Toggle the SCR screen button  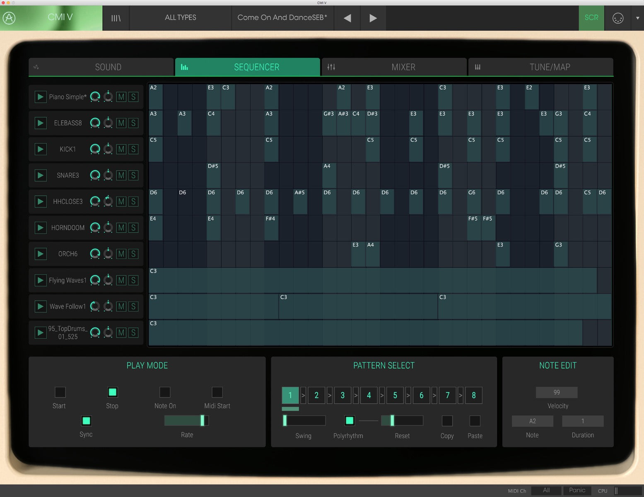click(x=591, y=18)
